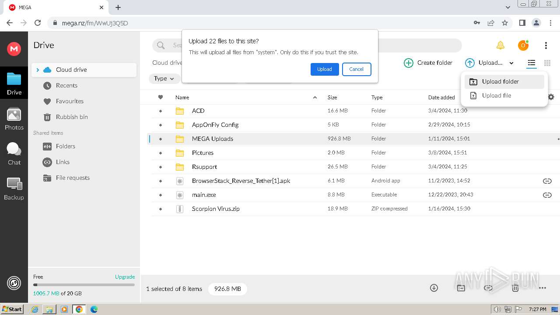Open the Photos section in sidebar
Viewport: 560px width, 315px height.
click(14, 119)
